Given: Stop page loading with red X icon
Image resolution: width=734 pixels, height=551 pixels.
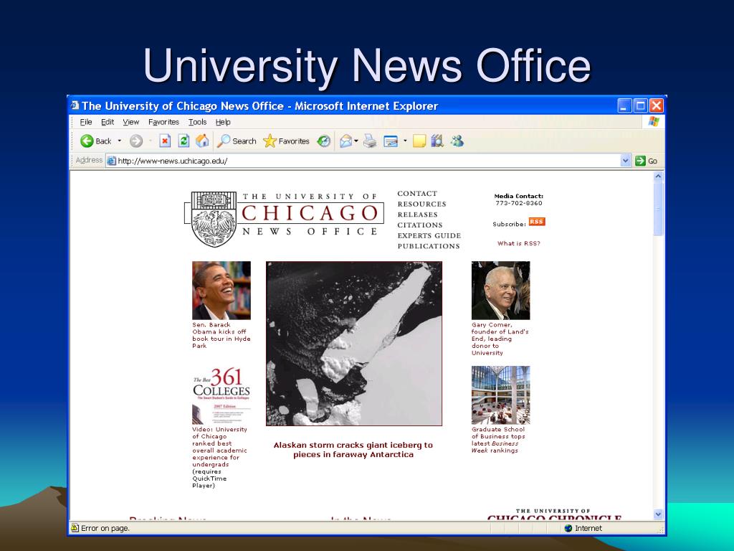Looking at the screenshot, I should point(165,141).
